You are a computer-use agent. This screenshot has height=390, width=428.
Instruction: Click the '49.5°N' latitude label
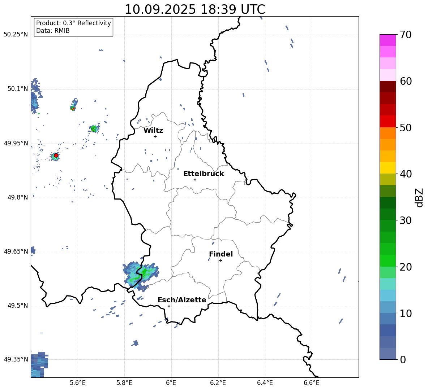click(x=17, y=306)
